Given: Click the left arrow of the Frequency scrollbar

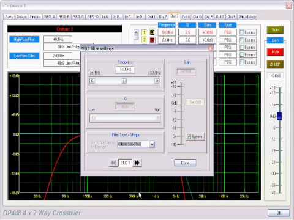Looking at the screenshot, I should tap(92, 81).
